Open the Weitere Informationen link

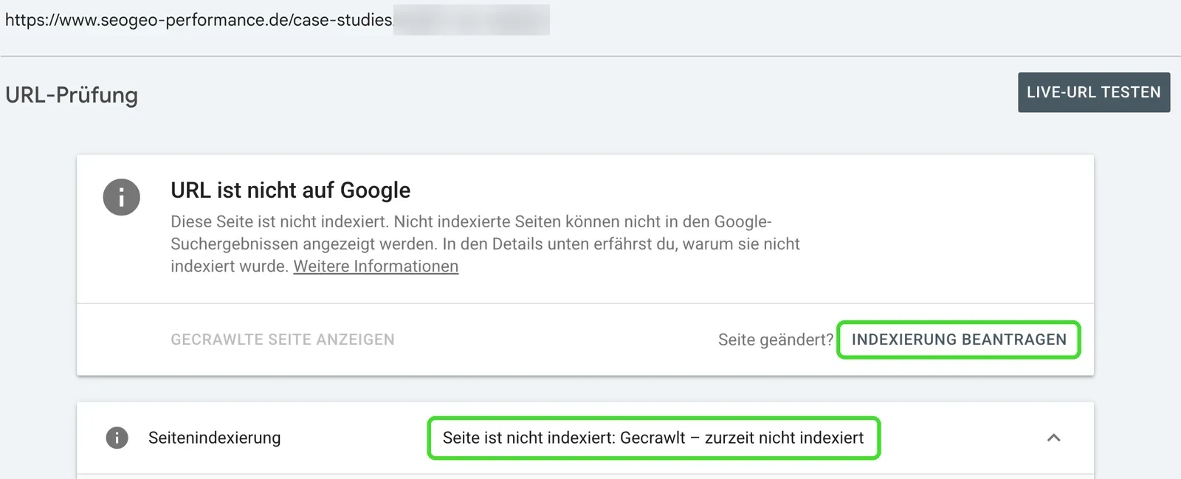point(376,266)
